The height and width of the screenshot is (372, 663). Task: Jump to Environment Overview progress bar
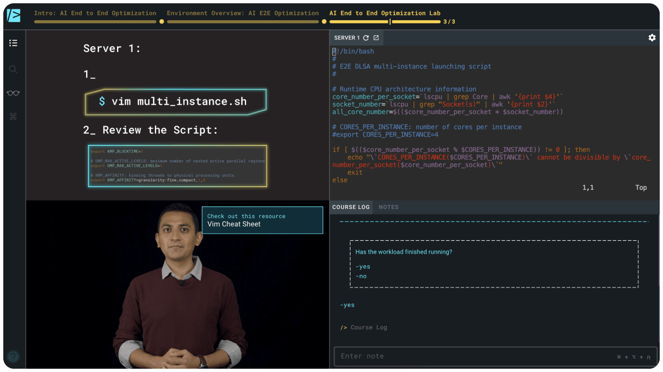pyautogui.click(x=243, y=22)
